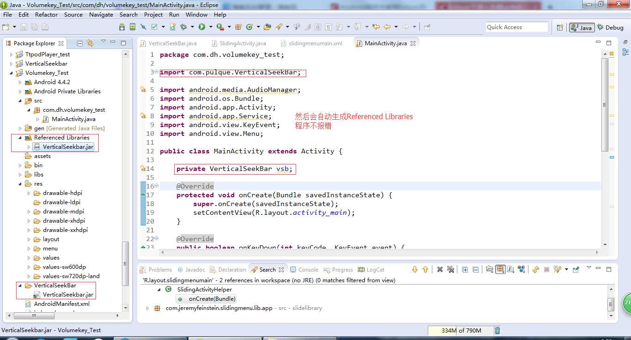This screenshot has width=631, height=340.
Task: Click the Back navigation arrow icon
Action: (387, 27)
